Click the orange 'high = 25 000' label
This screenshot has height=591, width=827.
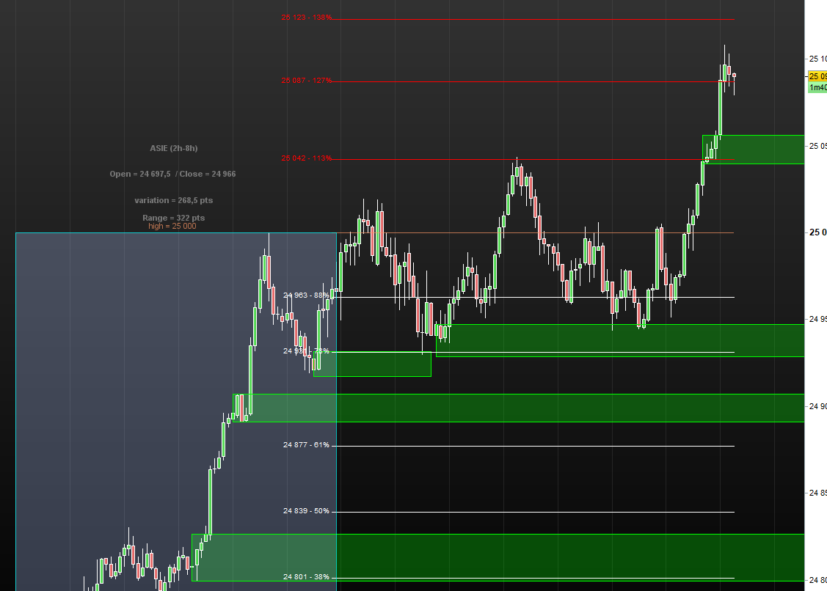click(172, 226)
